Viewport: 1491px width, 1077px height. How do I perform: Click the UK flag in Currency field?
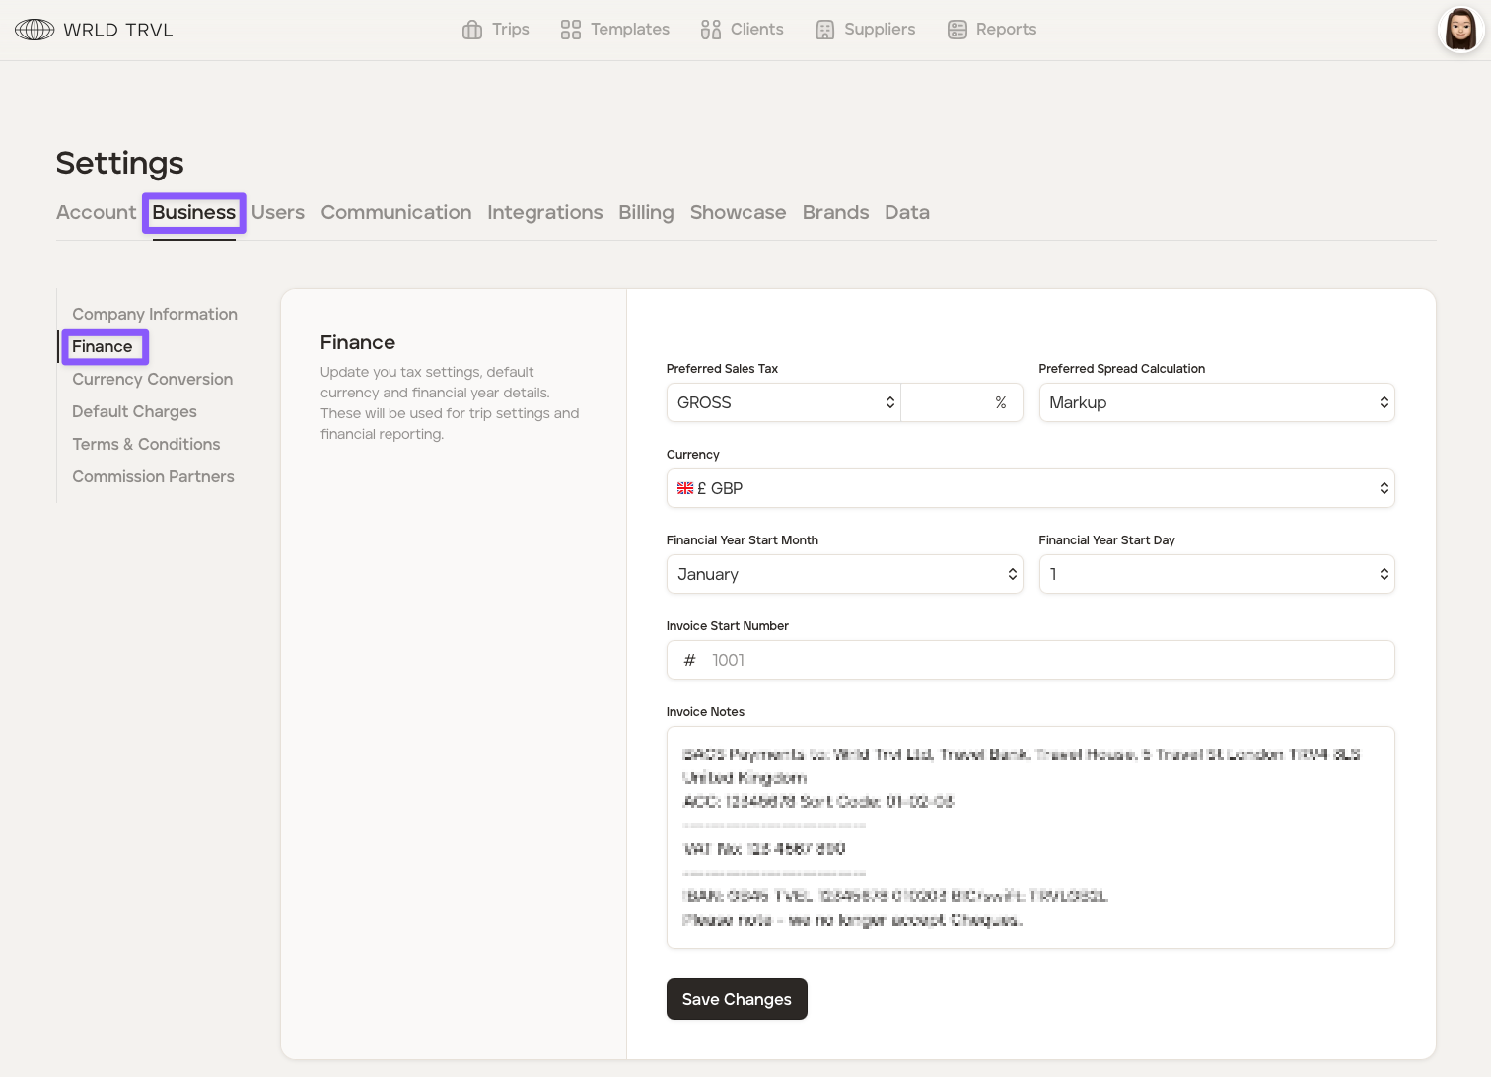pos(685,488)
